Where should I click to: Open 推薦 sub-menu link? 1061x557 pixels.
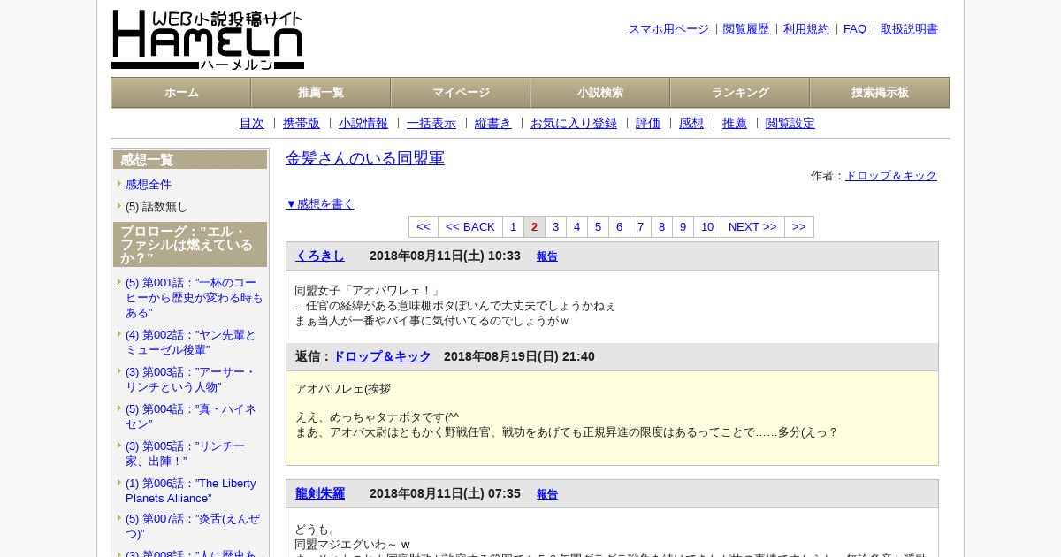tap(735, 123)
